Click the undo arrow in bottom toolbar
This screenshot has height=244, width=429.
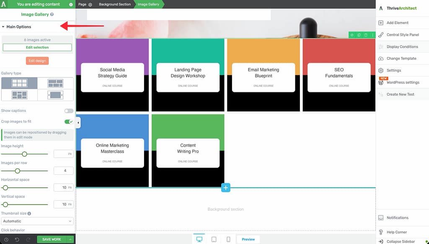(17, 239)
